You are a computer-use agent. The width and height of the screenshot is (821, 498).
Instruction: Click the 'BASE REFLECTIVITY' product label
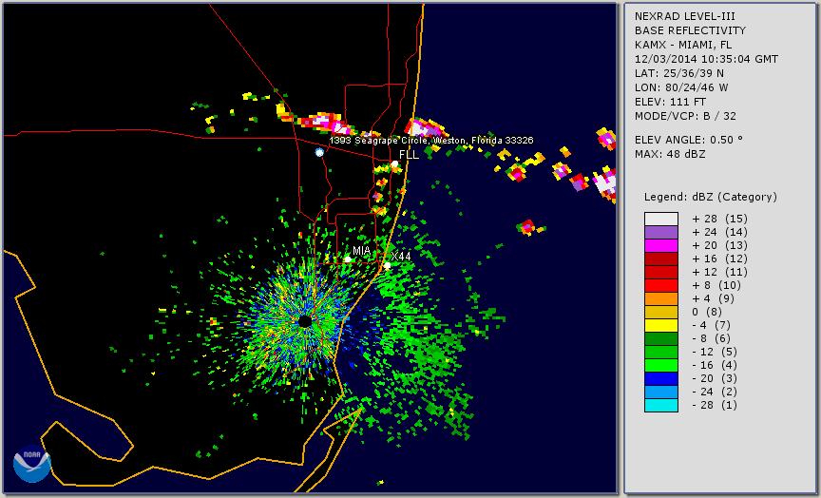click(x=690, y=31)
